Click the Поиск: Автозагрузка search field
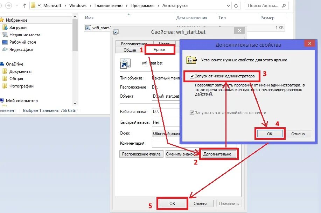The width and height of the screenshot is (321, 213). pos(266,6)
